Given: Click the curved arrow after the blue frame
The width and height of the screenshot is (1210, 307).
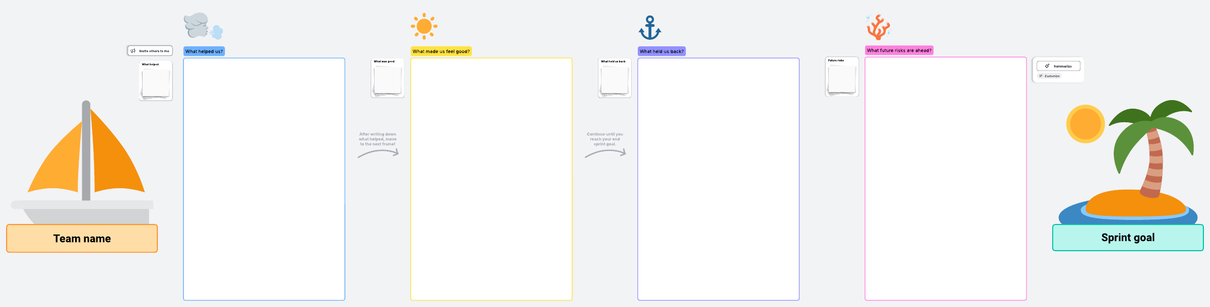Looking at the screenshot, I should 379,153.
